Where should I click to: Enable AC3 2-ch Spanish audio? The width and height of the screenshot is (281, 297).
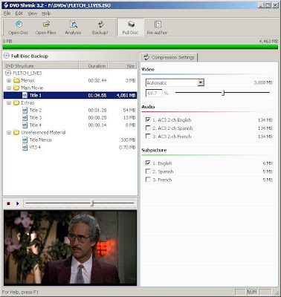[x=148, y=128]
